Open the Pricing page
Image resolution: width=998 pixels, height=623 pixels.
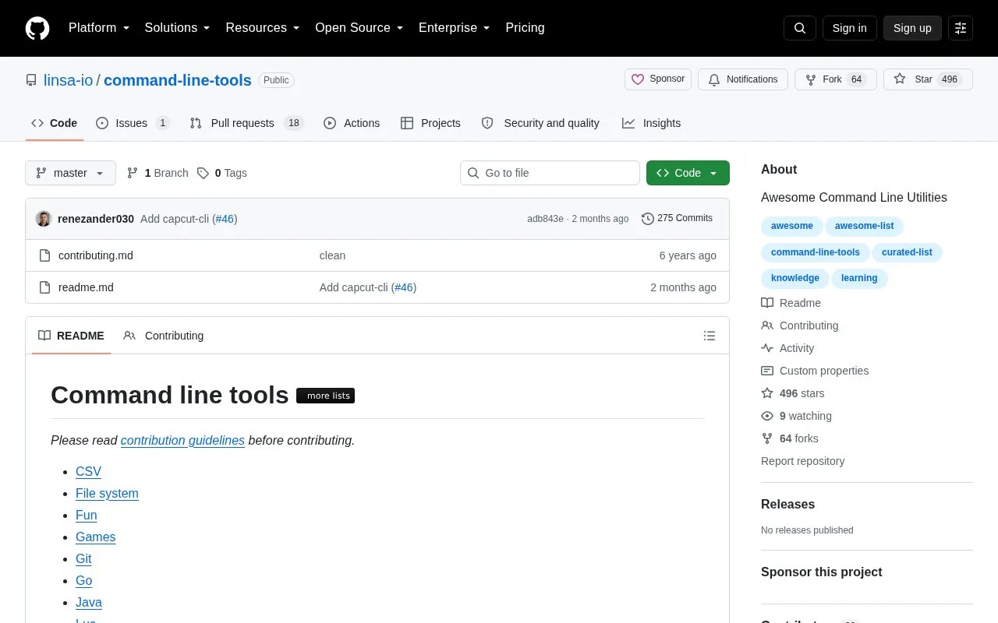click(525, 28)
